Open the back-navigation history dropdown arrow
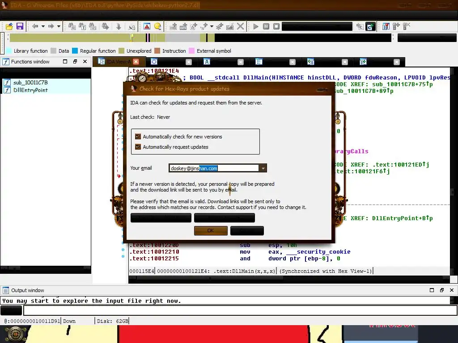458x343 pixels. coord(43,26)
